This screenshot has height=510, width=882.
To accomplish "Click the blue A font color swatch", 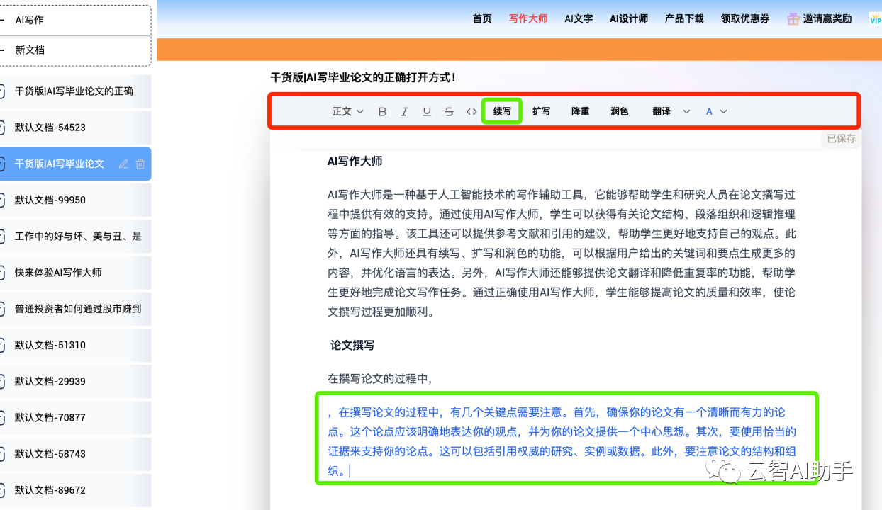I will coord(710,111).
